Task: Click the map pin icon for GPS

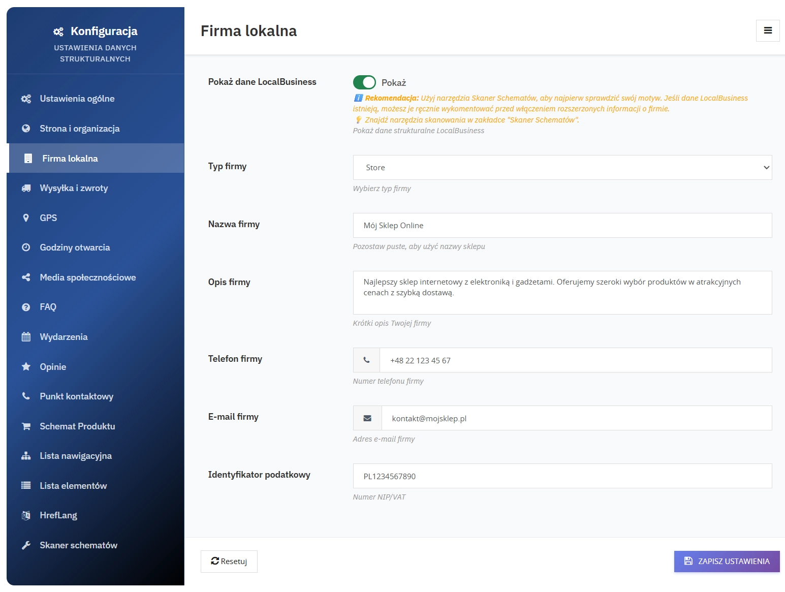Action: click(x=26, y=218)
